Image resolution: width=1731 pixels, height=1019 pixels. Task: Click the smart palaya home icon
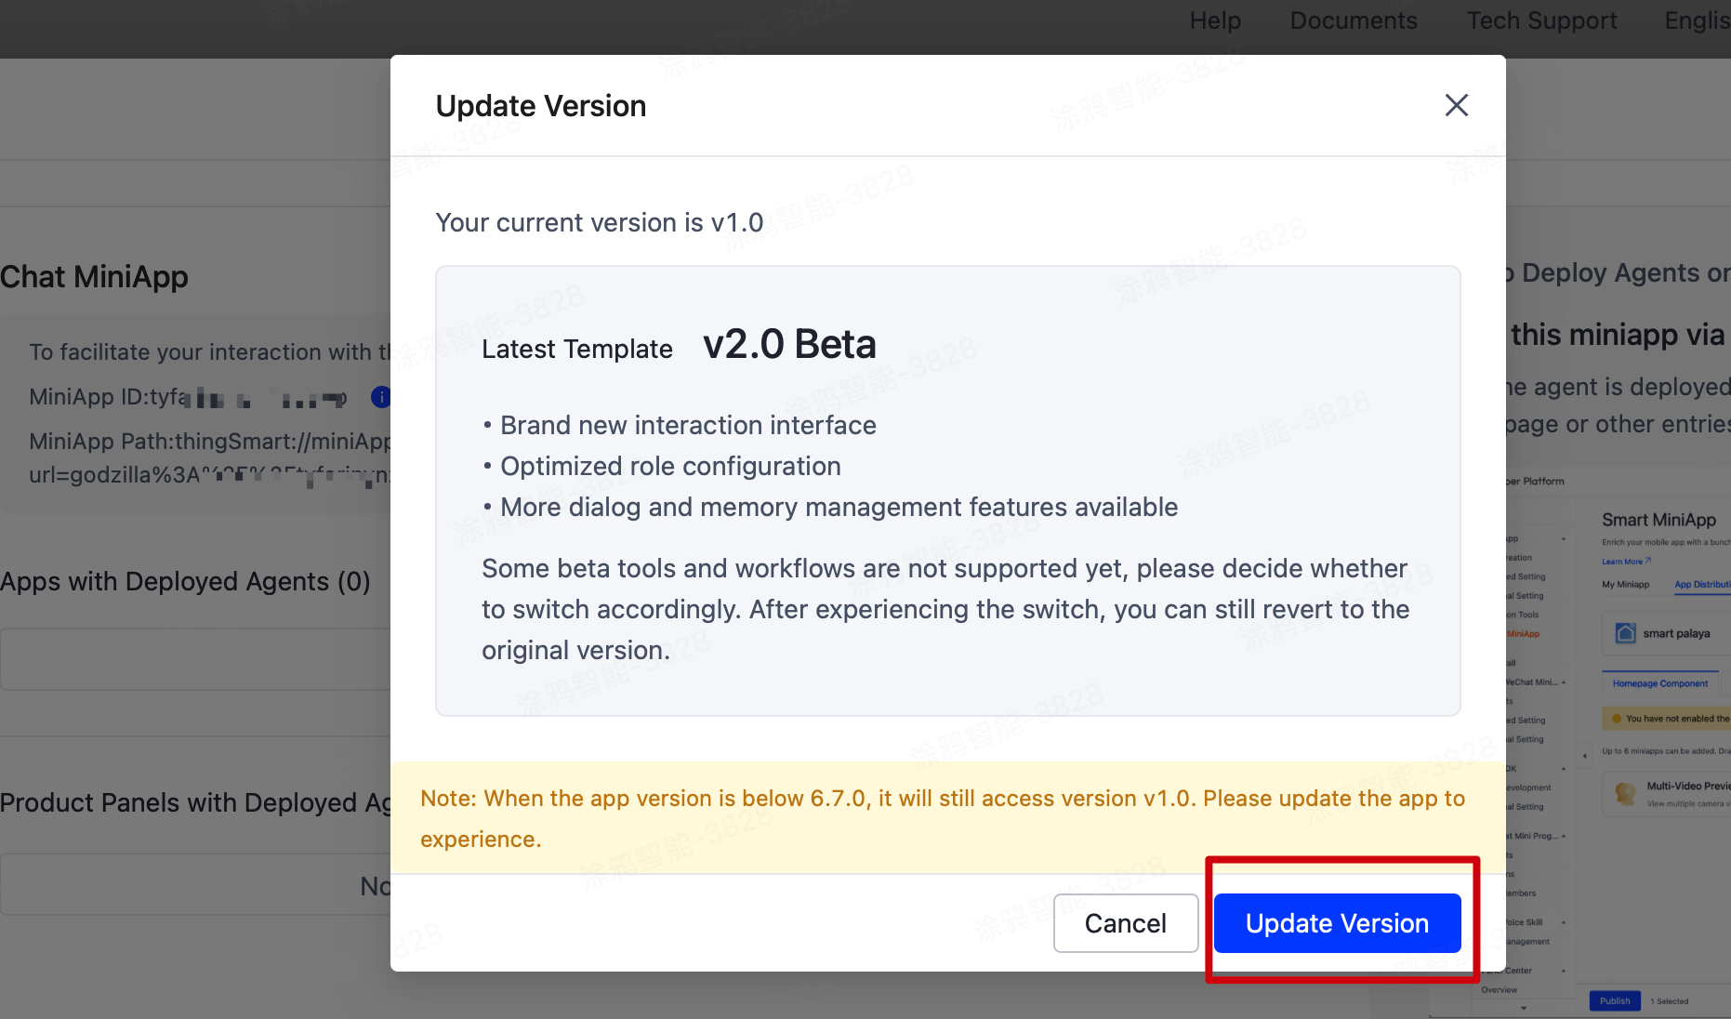1625,633
